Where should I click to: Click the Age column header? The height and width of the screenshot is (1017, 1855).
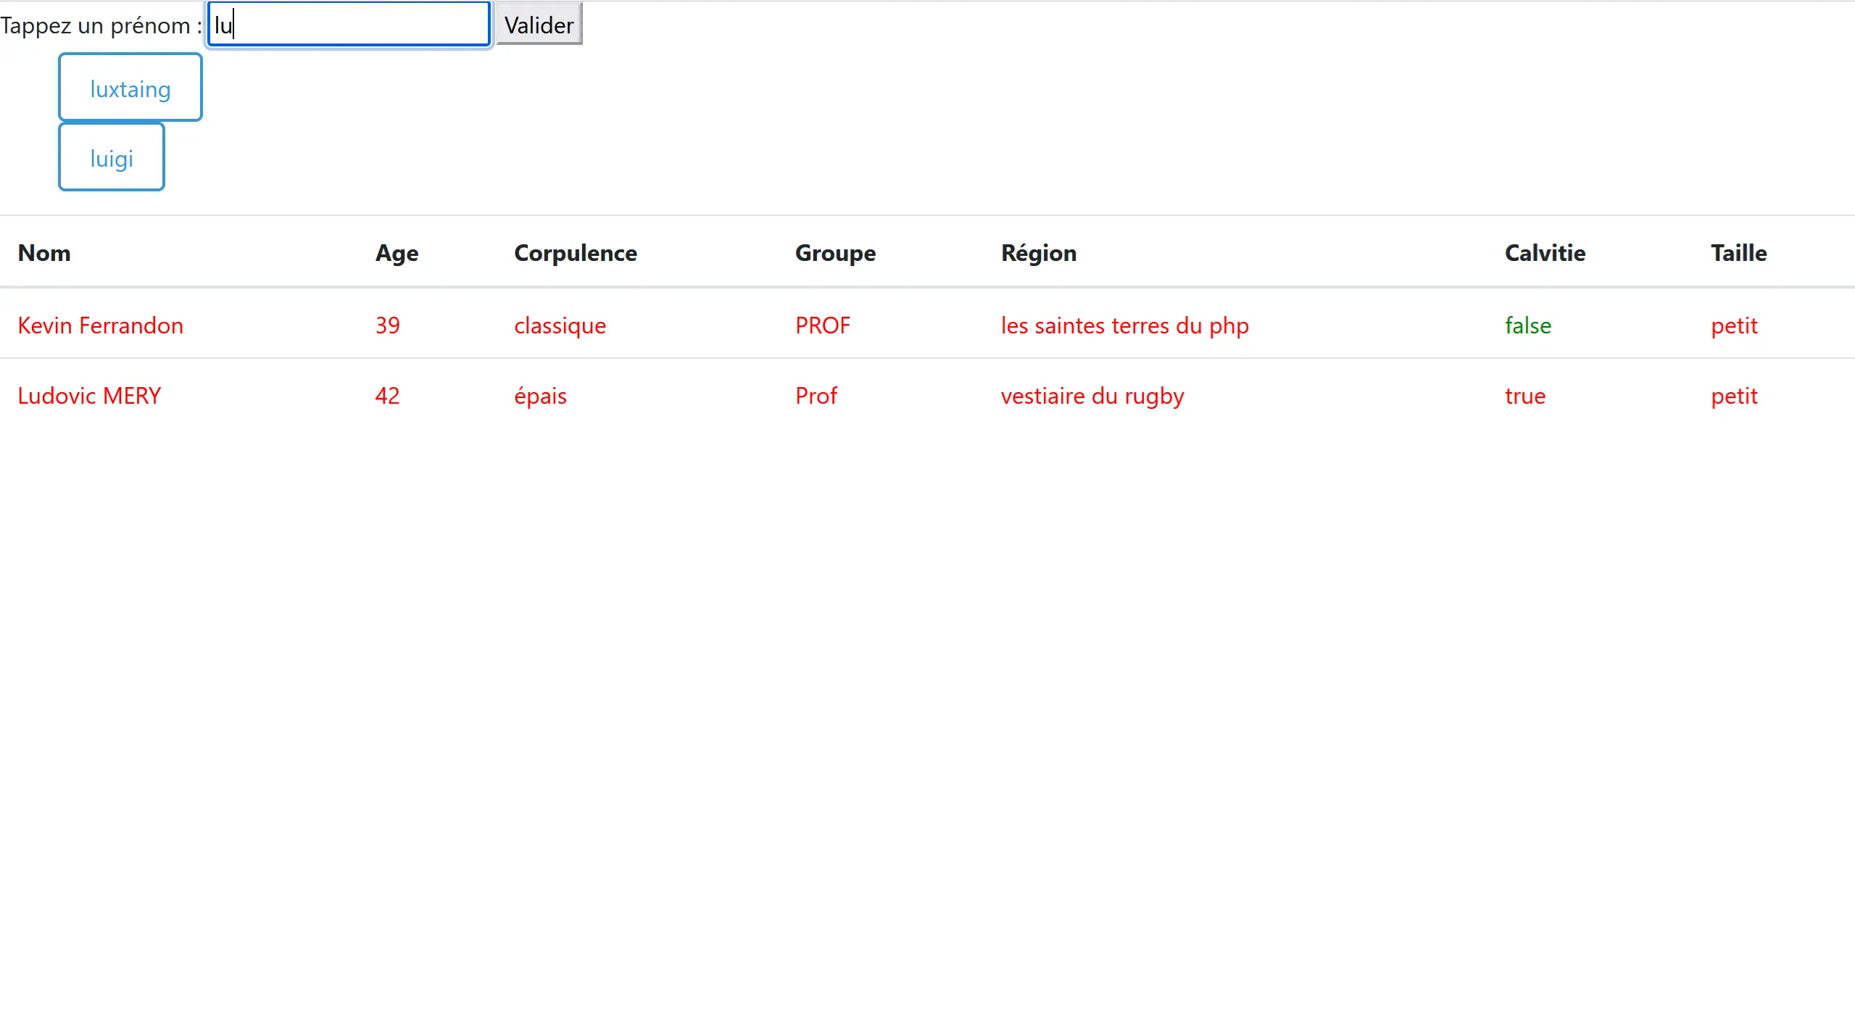[x=397, y=253]
